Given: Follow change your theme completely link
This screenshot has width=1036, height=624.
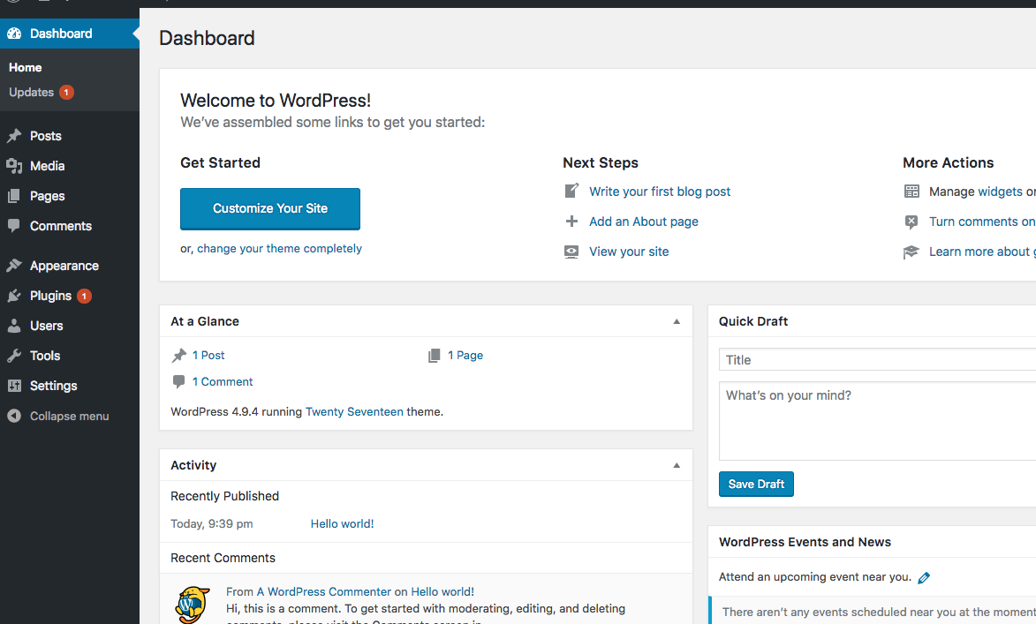Looking at the screenshot, I should (x=279, y=248).
